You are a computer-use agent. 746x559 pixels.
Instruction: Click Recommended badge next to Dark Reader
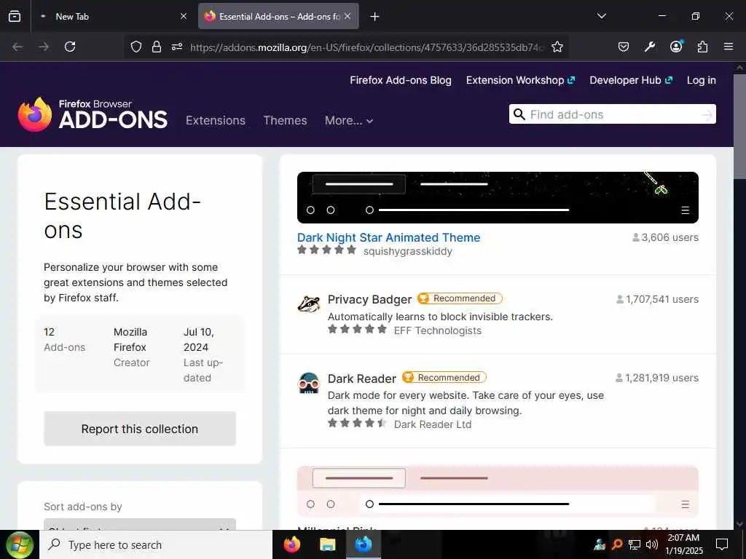click(444, 378)
